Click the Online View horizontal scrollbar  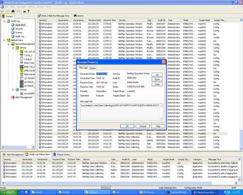(x=120, y=183)
